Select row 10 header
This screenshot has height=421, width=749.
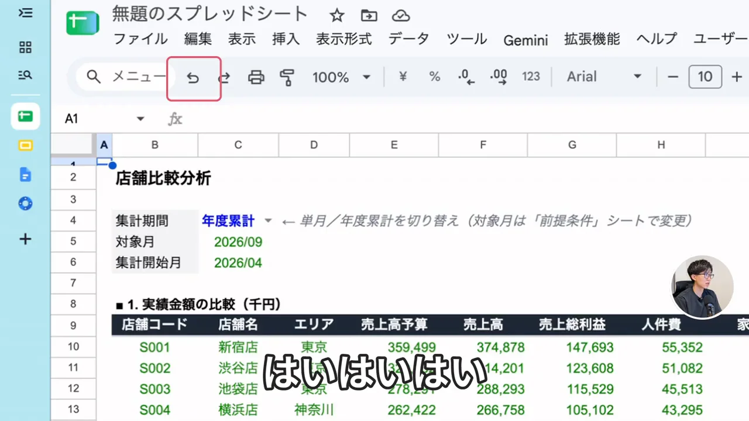point(73,347)
